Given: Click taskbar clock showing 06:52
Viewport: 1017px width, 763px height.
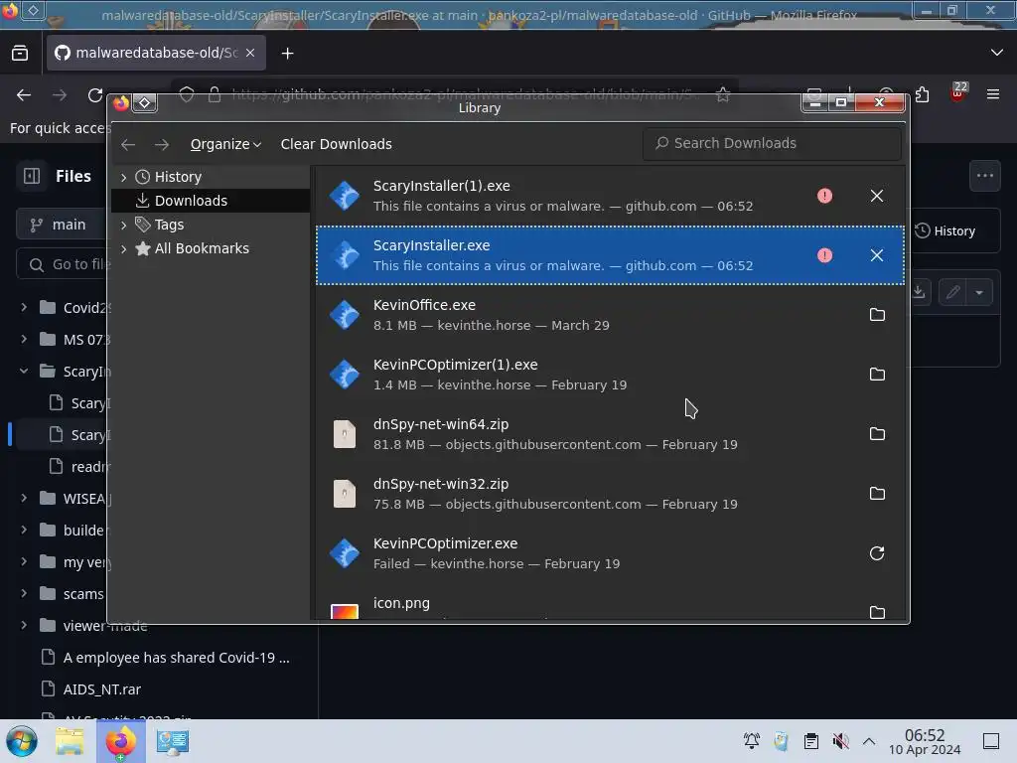Looking at the screenshot, I should click(x=925, y=741).
